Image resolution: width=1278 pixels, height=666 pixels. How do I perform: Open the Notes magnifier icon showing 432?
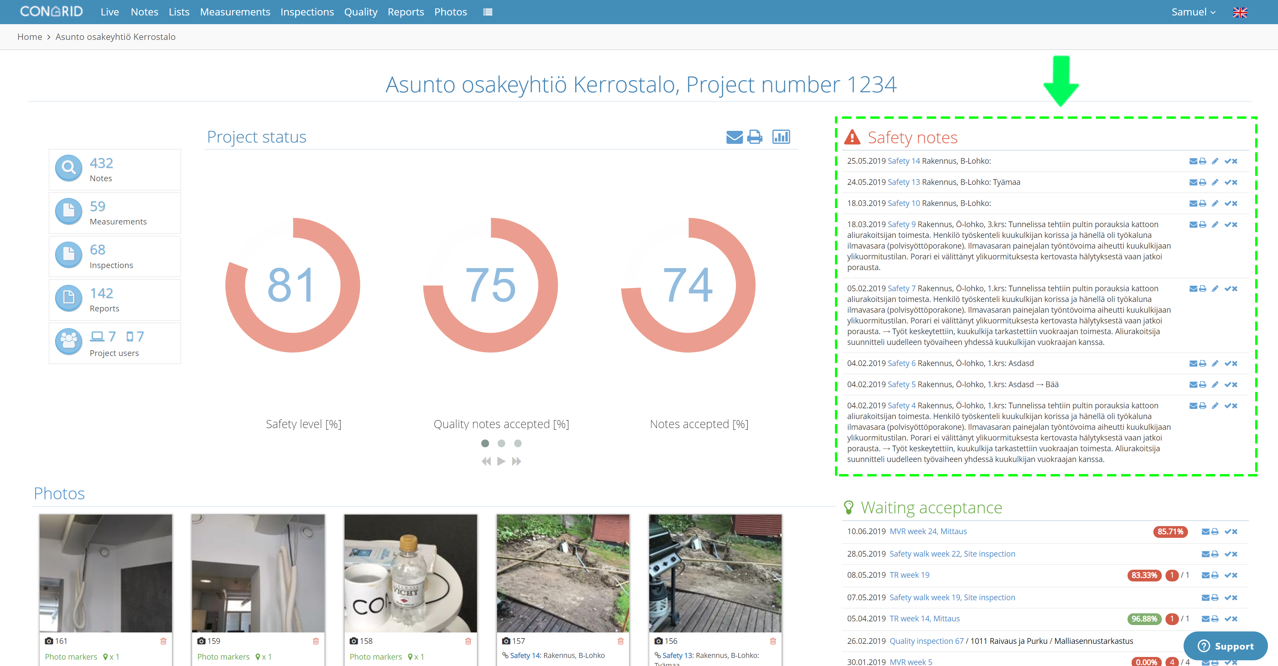(69, 168)
